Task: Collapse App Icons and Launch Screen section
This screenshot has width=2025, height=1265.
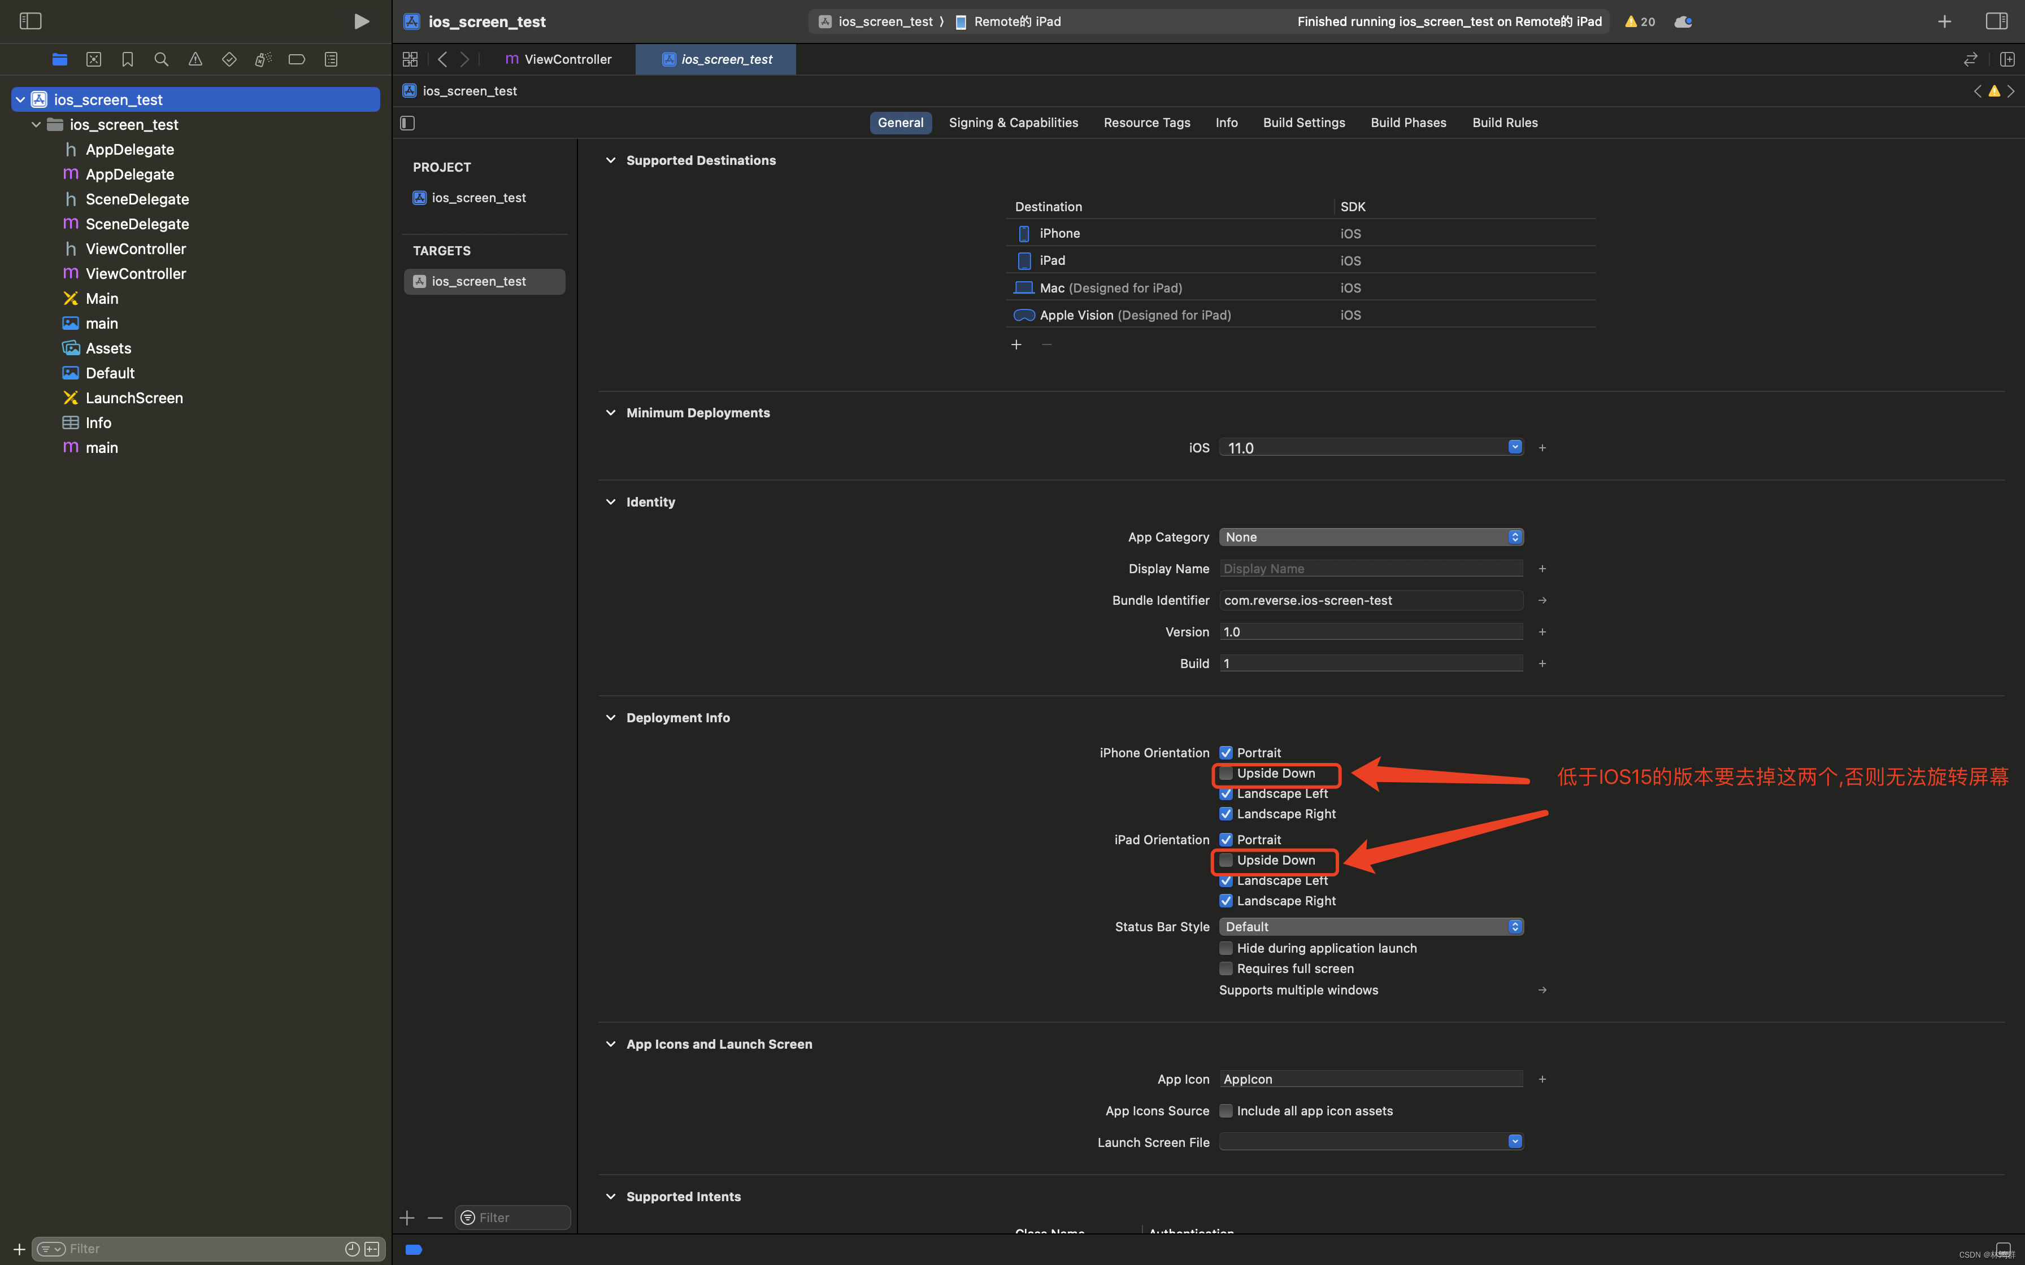Action: coord(611,1044)
